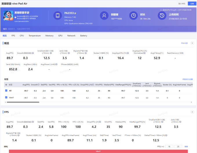This screenshot has height=153, width=197.
Task: Click the help icon beside Smooth in FPS section
Action: (33, 122)
